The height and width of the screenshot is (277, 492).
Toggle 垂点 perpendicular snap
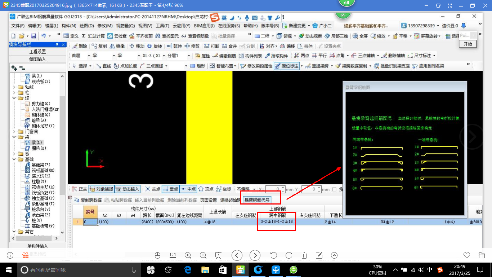click(170, 189)
